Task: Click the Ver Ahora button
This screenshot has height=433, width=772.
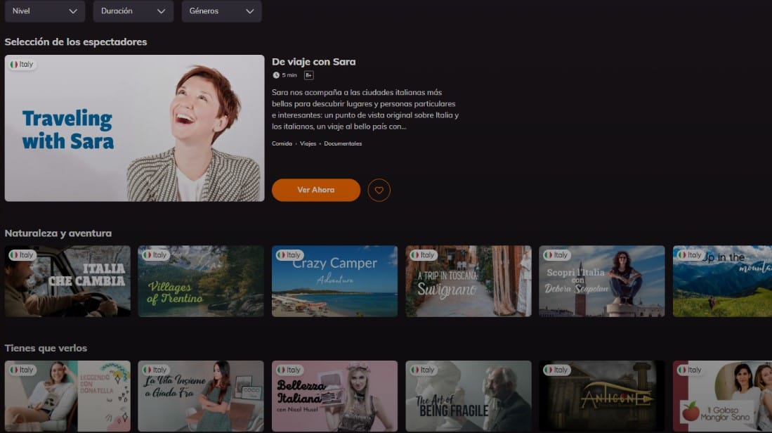Action: [x=316, y=190]
